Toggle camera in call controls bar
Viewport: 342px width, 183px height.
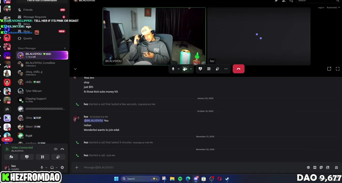(x=185, y=69)
